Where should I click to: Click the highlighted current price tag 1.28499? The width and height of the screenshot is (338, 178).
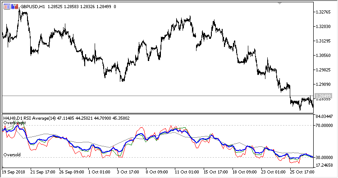323,96
